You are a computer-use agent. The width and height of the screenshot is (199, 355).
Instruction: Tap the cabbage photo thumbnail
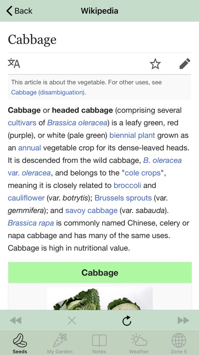pyautogui.click(x=99, y=298)
